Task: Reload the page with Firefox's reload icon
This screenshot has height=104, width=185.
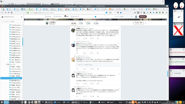Action: tap(8, 13)
